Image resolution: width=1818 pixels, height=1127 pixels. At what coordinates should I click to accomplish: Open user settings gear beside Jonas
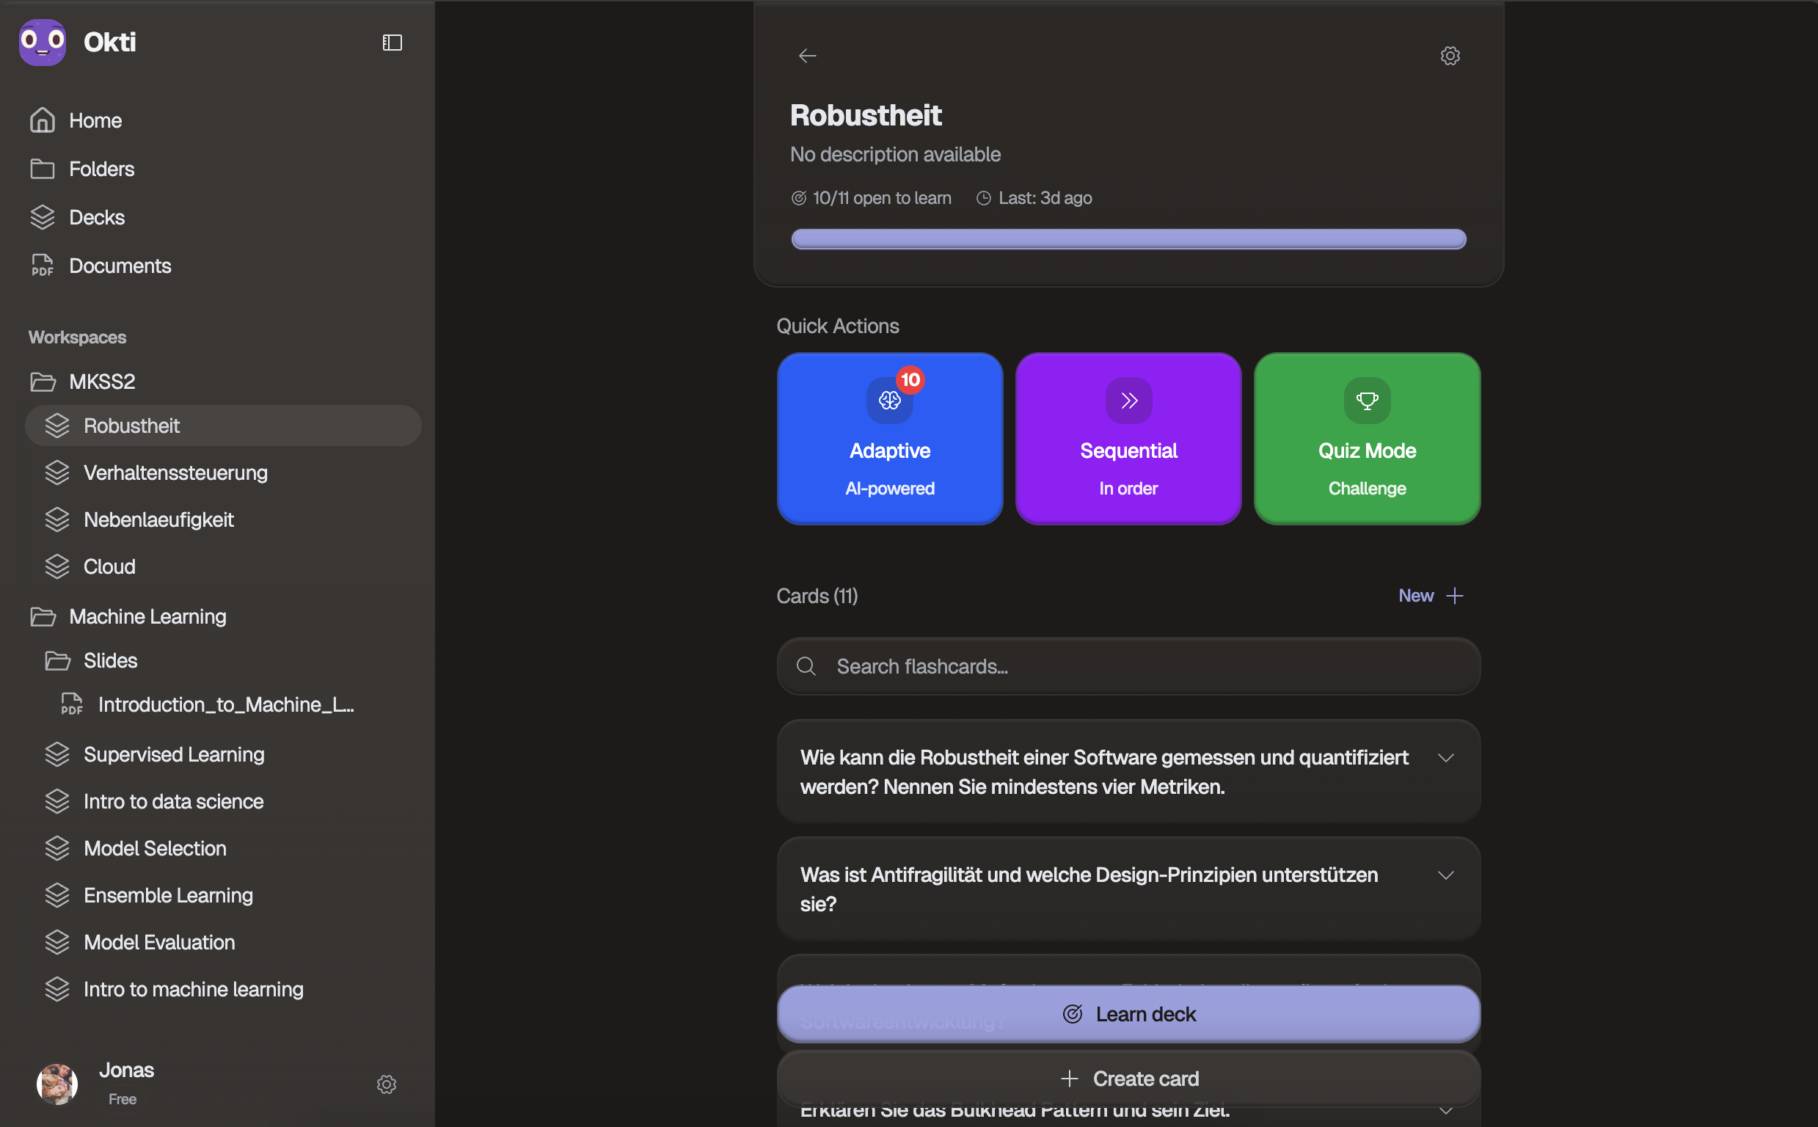click(x=386, y=1084)
